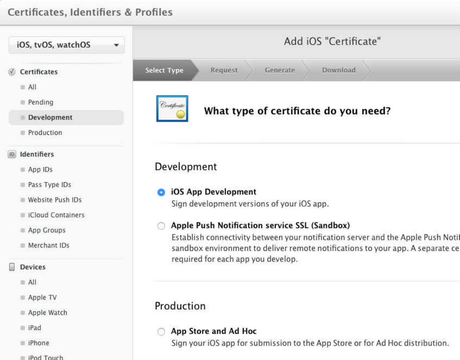
Task: Select App Store and Ad Hoc radio
Action: (x=161, y=332)
